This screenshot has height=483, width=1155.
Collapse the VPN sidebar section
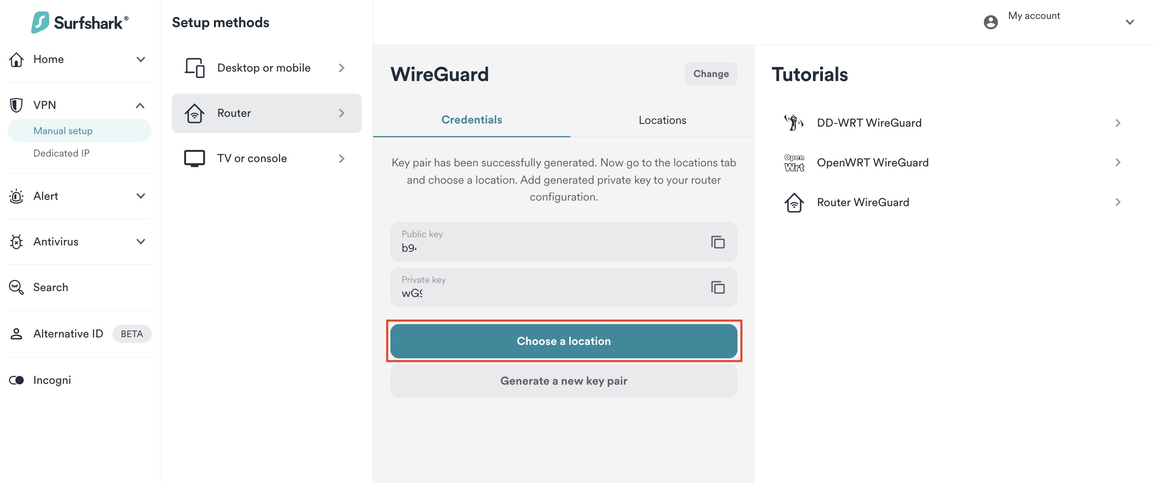pos(140,105)
